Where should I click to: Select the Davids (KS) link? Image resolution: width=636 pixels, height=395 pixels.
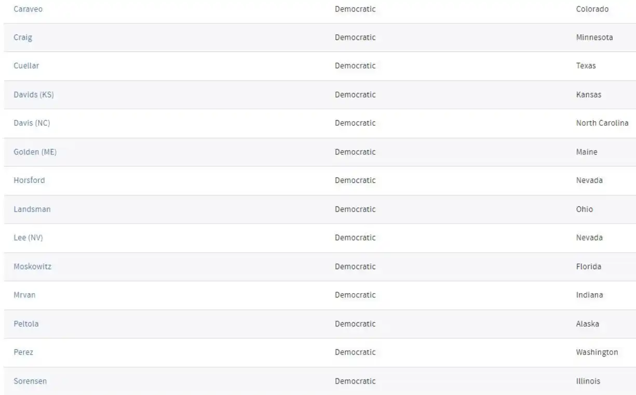[34, 95]
